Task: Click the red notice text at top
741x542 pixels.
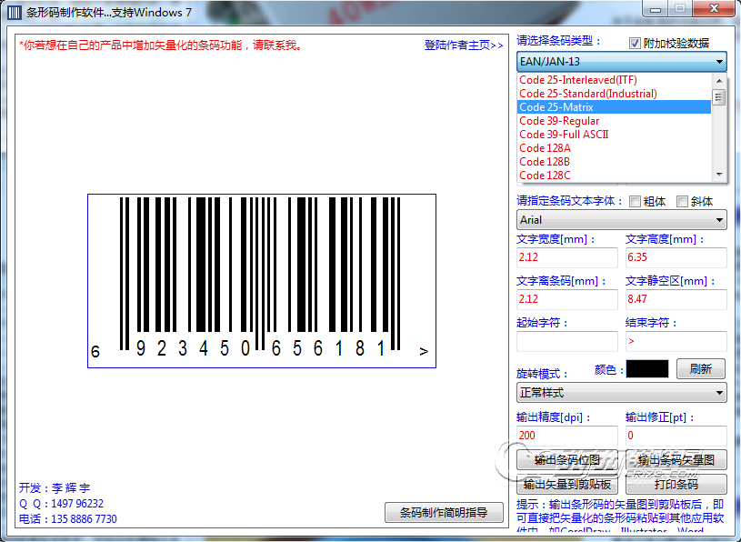Action: 161,45
